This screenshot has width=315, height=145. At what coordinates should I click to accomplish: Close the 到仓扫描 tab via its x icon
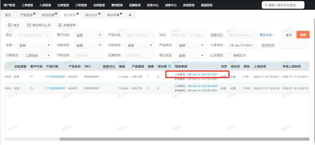[56, 13]
